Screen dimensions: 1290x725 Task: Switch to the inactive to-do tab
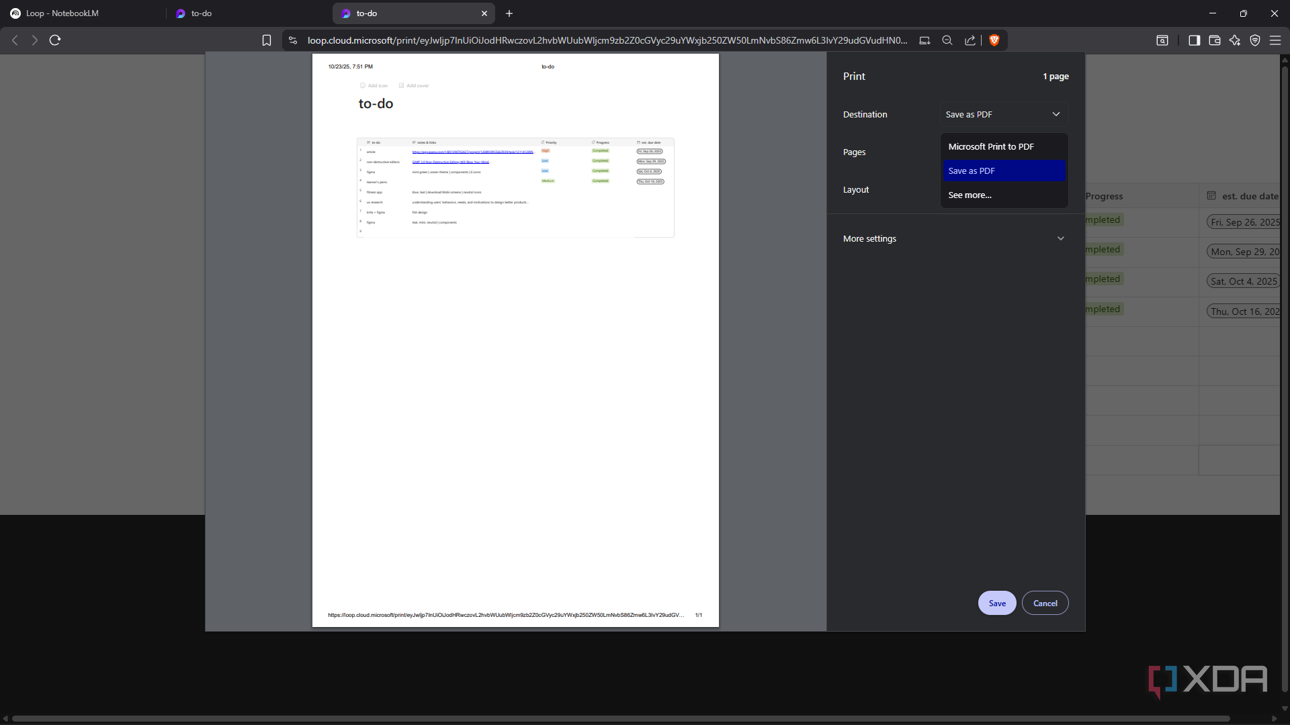(x=249, y=13)
